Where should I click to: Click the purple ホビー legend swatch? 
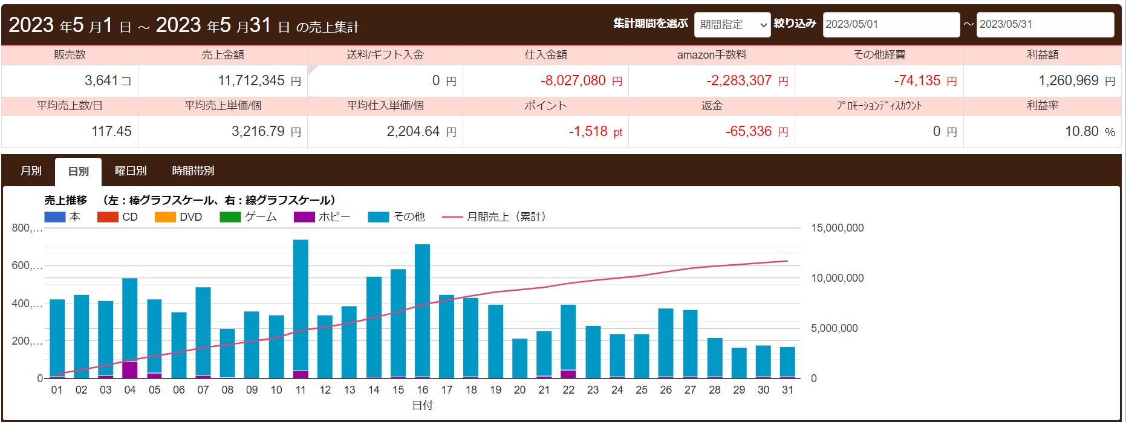[304, 217]
